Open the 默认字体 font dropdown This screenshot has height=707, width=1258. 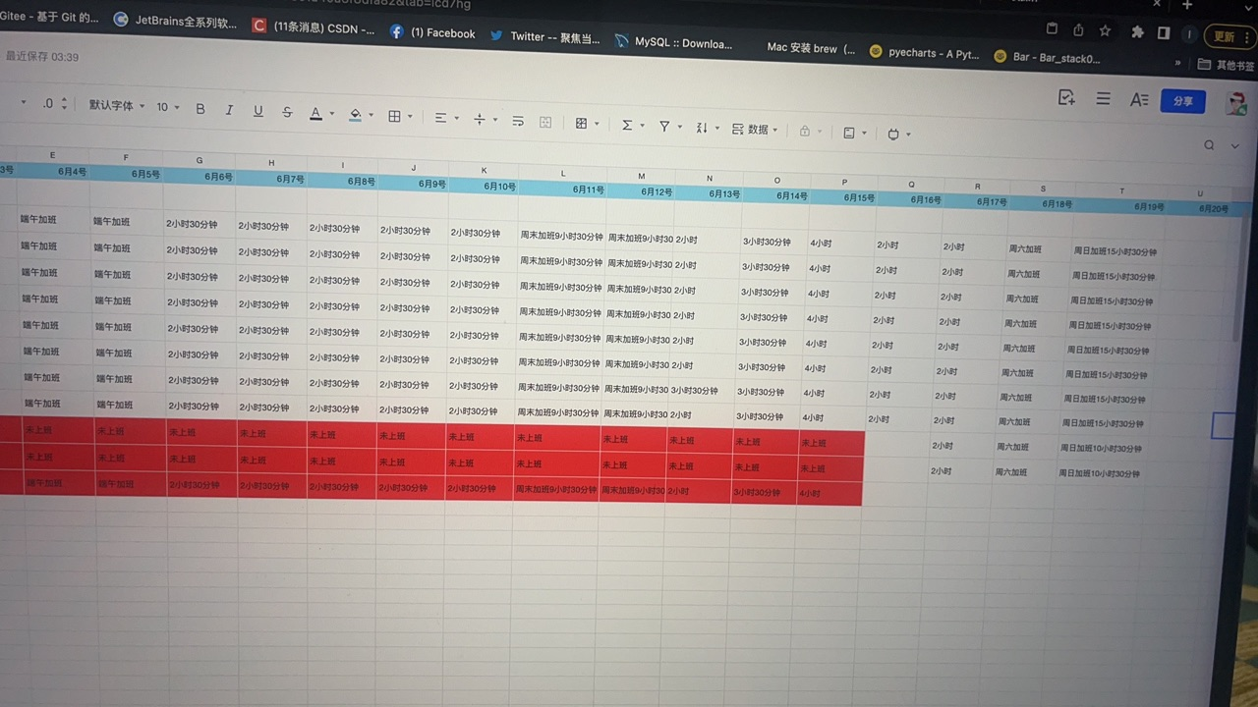116,105
